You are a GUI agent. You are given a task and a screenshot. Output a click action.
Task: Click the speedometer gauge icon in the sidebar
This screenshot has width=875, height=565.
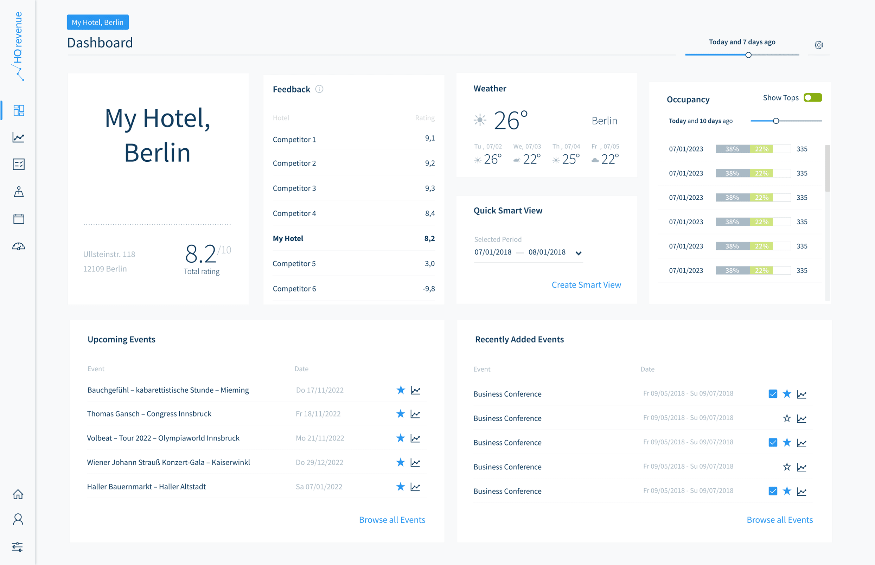click(x=18, y=246)
